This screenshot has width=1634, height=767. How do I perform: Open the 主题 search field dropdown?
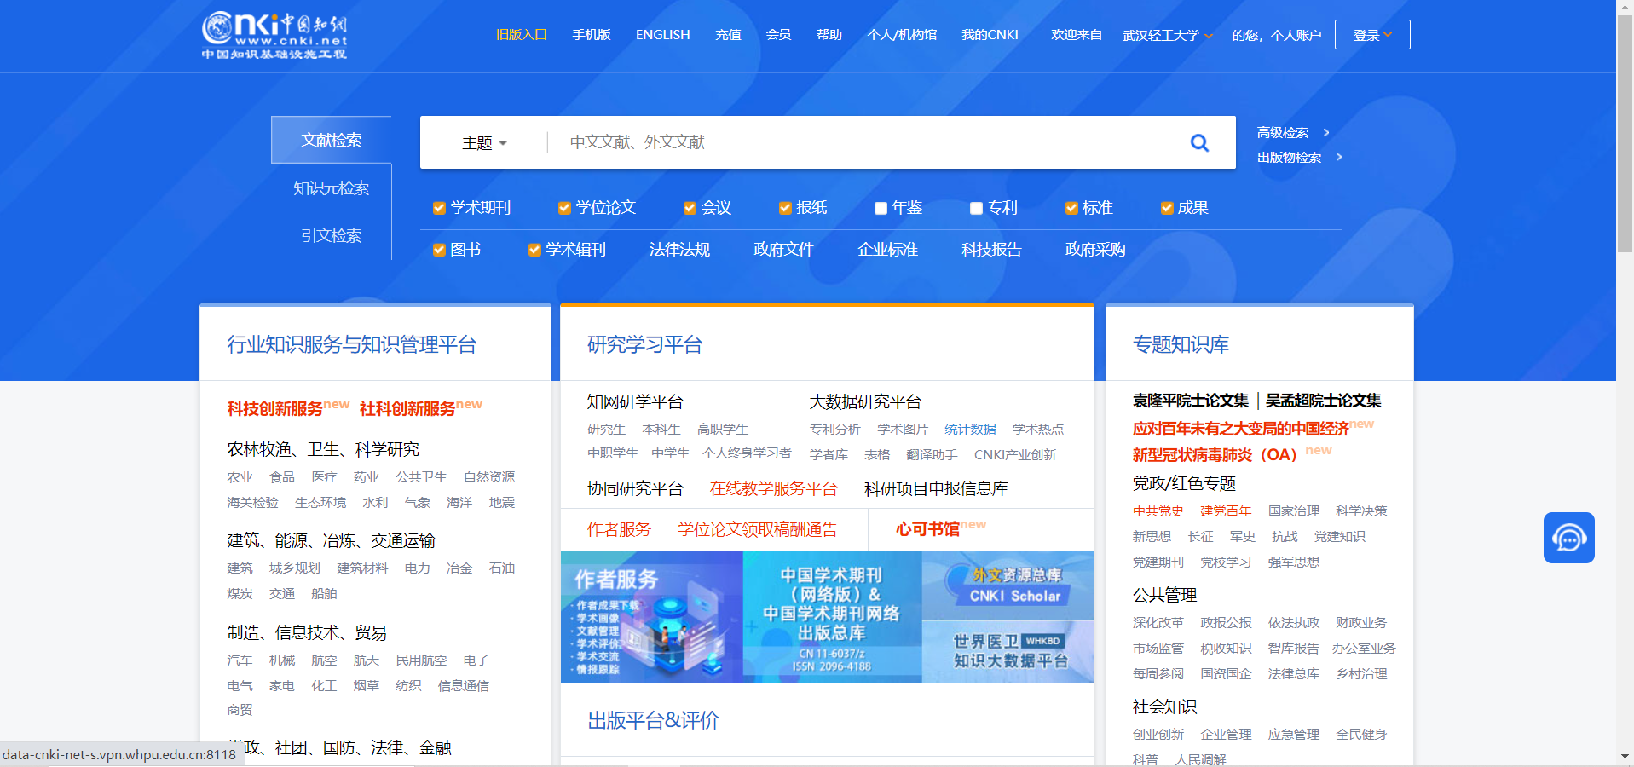coord(483,142)
